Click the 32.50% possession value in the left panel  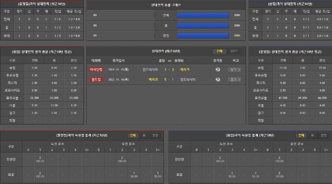[34, 98]
